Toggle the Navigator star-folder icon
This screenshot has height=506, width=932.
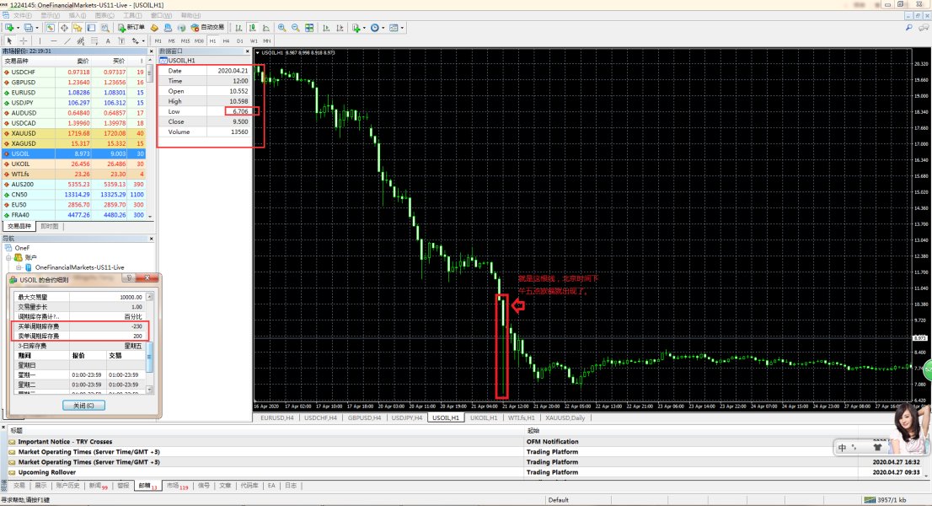pyautogui.click(x=78, y=27)
